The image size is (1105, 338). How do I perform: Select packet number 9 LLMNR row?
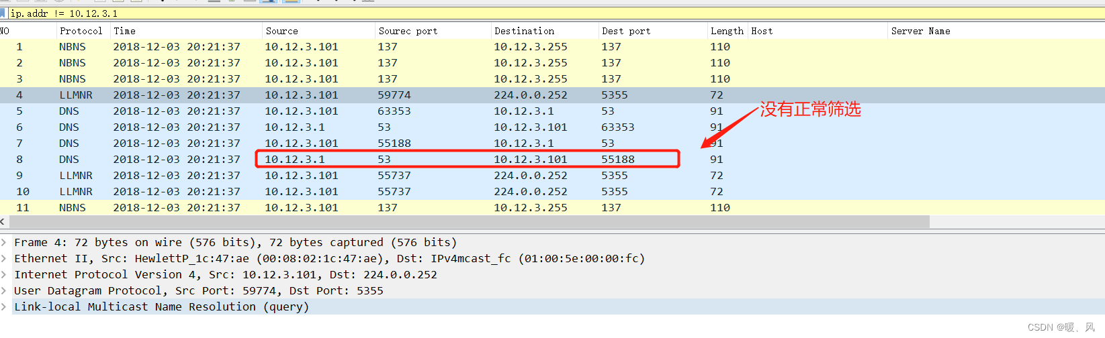[552, 176]
